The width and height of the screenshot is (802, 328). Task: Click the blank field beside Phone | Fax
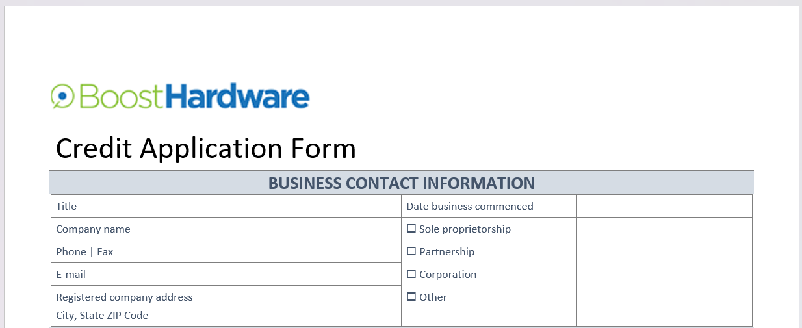pyautogui.click(x=313, y=252)
